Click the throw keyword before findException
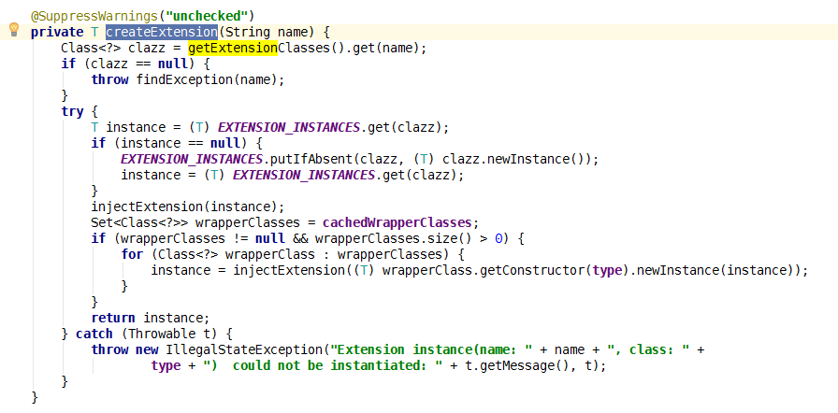This screenshot has width=838, height=413. click(x=109, y=79)
